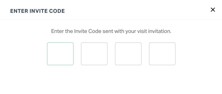Click the first invite code digit box
The width and height of the screenshot is (222, 94).
[60, 54]
